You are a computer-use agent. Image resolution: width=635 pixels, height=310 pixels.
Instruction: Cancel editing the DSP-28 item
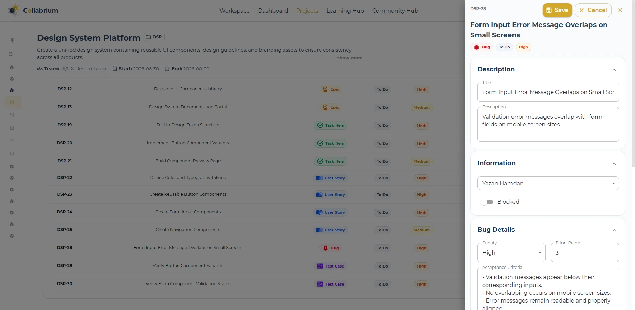(593, 10)
